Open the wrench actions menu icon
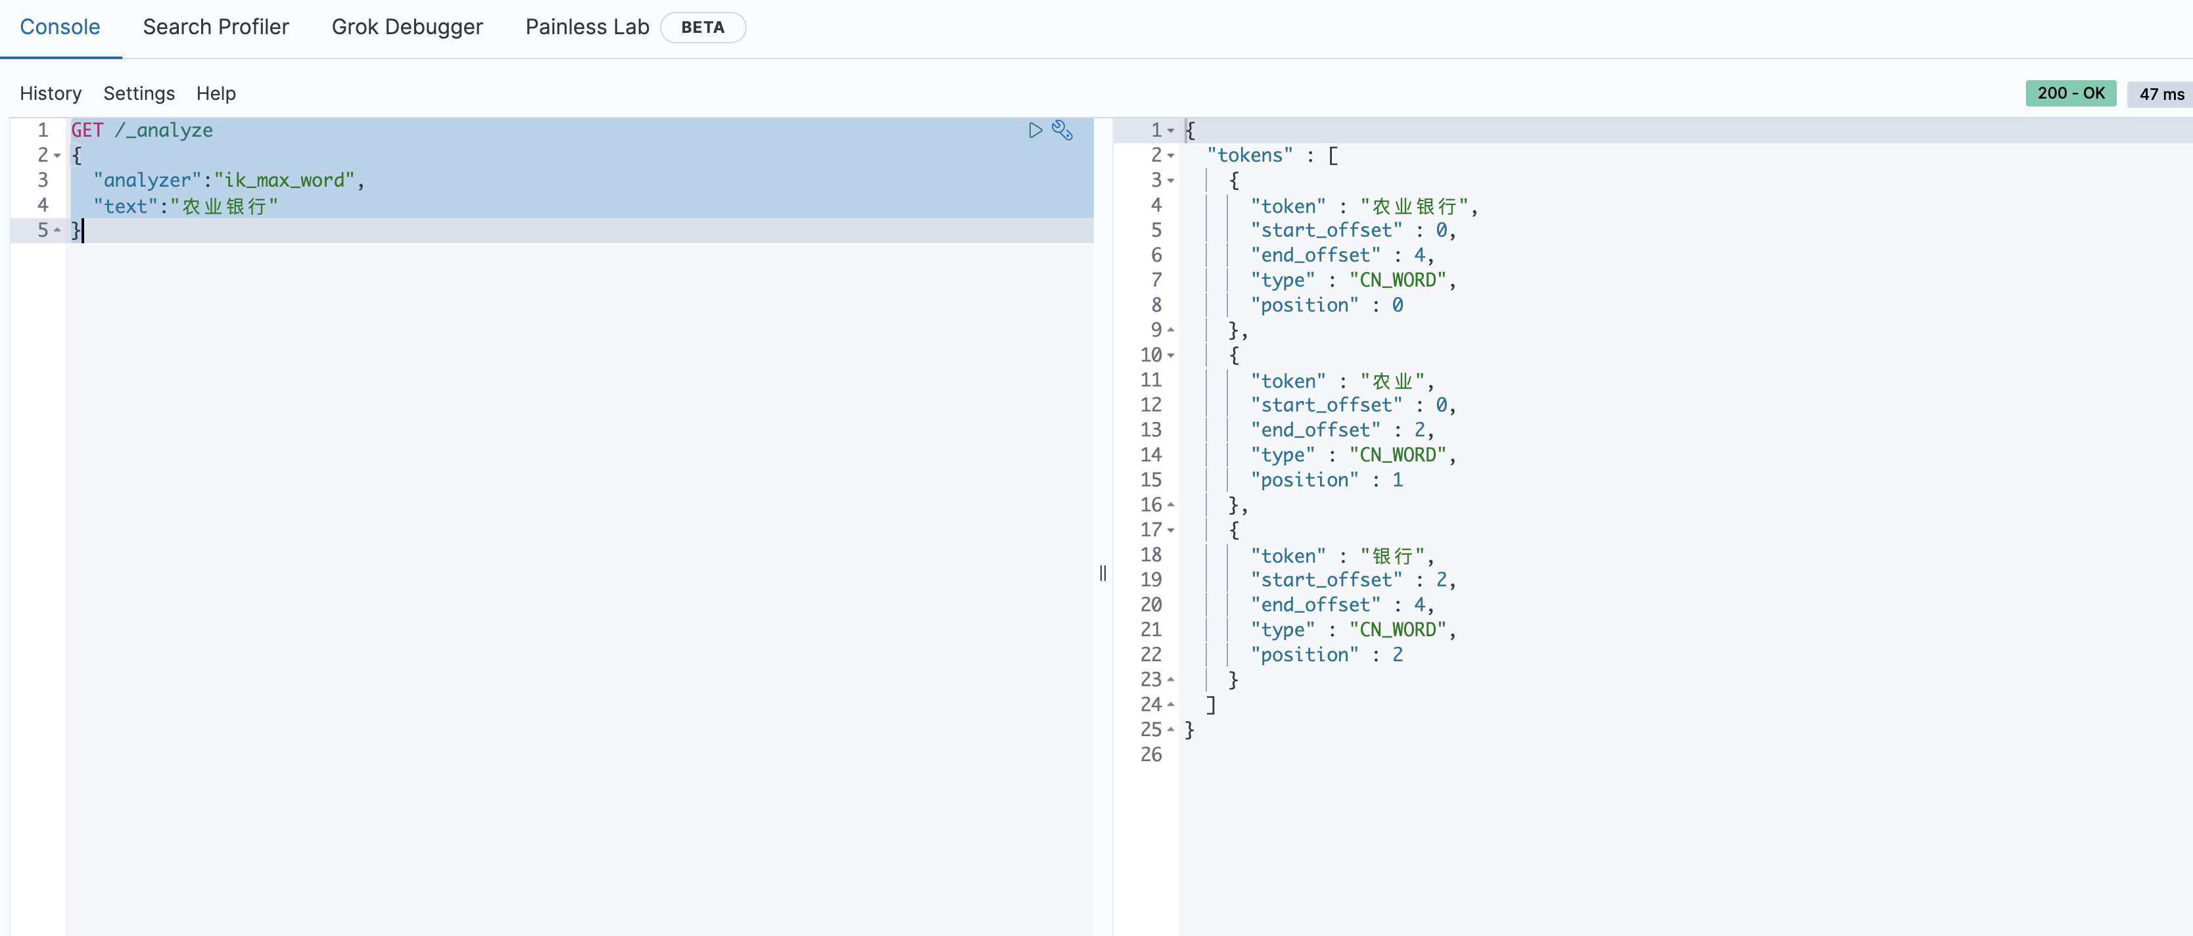The image size is (2193, 936). (1062, 130)
